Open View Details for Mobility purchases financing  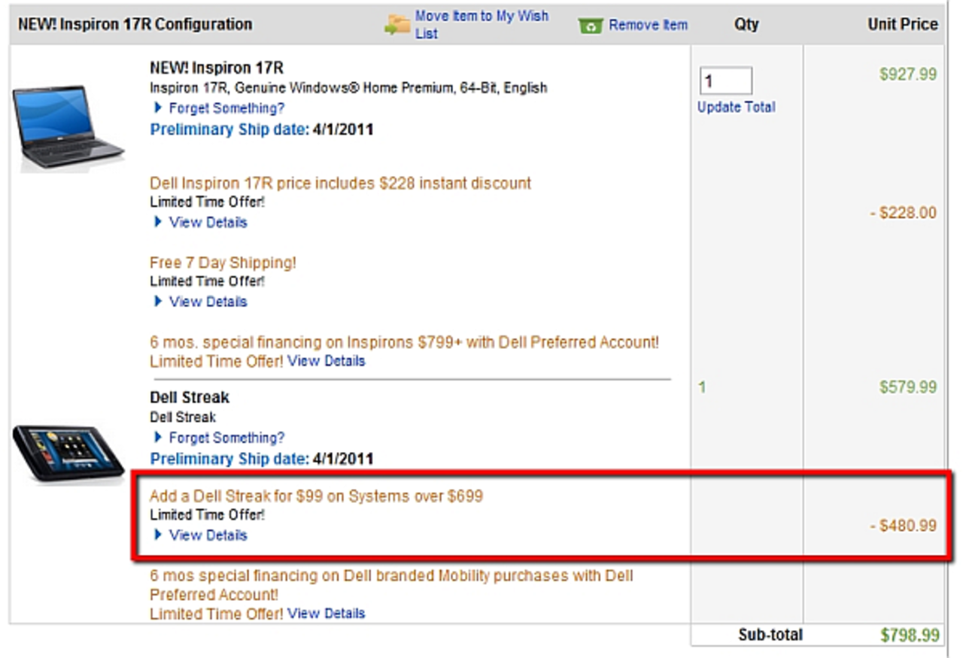coord(326,614)
